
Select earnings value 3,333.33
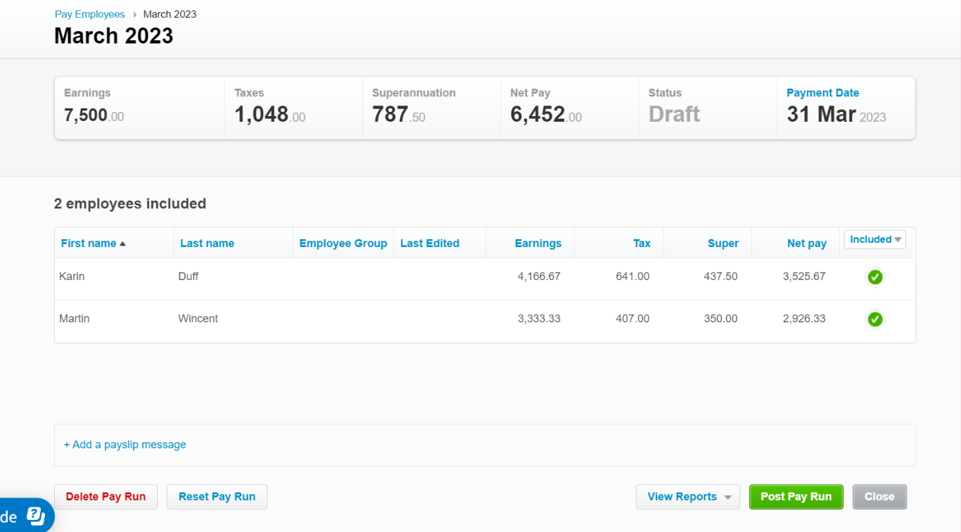tap(539, 319)
